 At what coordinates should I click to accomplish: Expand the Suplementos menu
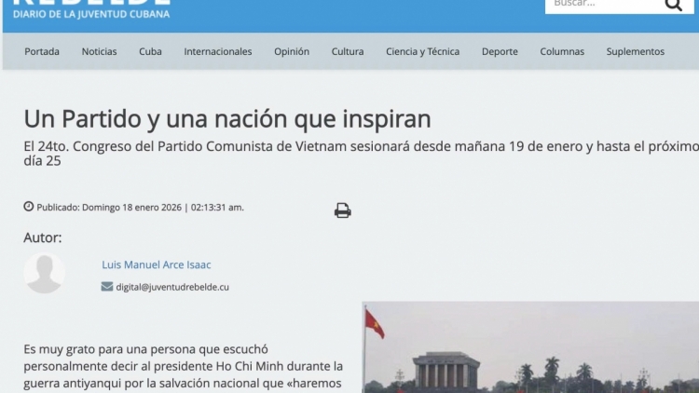coord(635,52)
